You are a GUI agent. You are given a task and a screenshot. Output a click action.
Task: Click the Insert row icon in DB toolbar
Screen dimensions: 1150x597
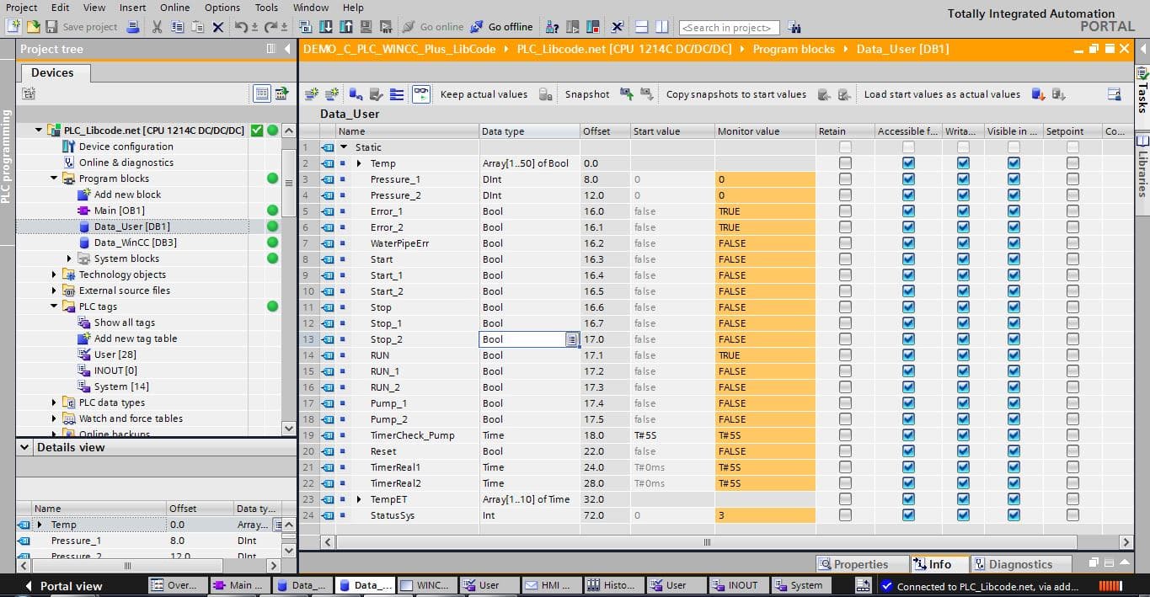click(x=312, y=94)
